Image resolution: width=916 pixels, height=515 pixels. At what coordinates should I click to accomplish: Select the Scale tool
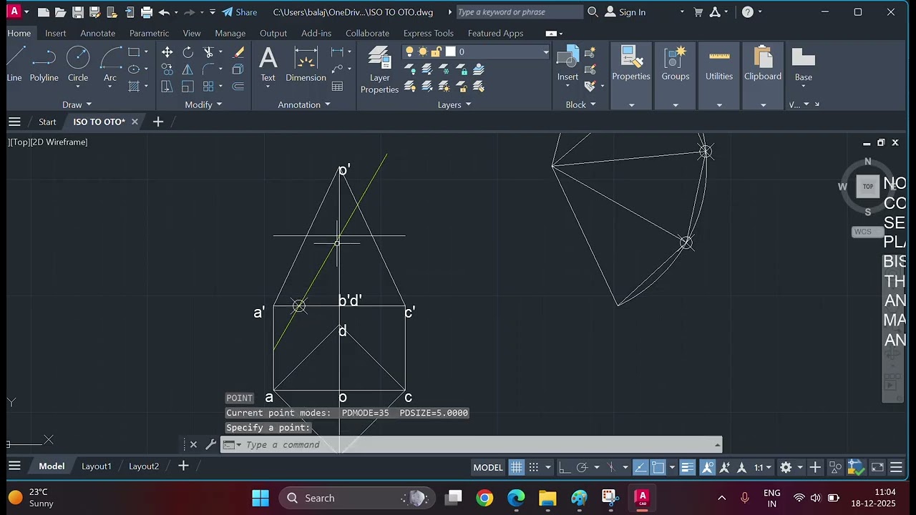point(187,87)
